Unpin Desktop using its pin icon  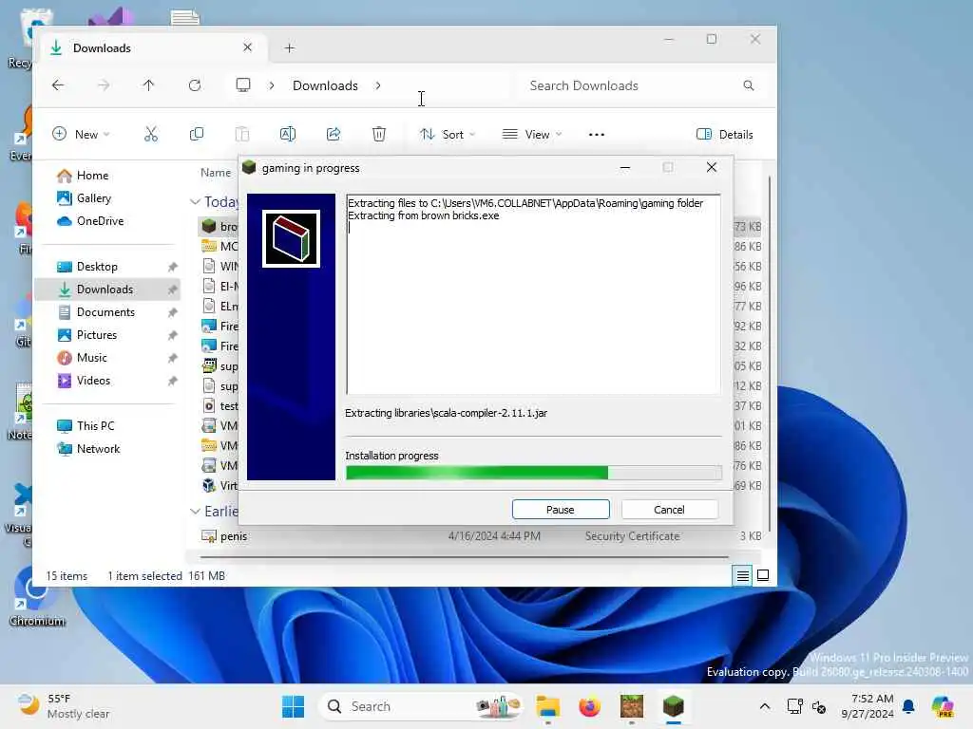(173, 267)
